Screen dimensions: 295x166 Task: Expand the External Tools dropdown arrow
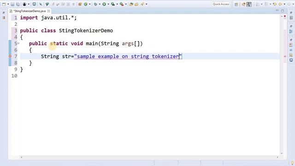pos(126,4)
